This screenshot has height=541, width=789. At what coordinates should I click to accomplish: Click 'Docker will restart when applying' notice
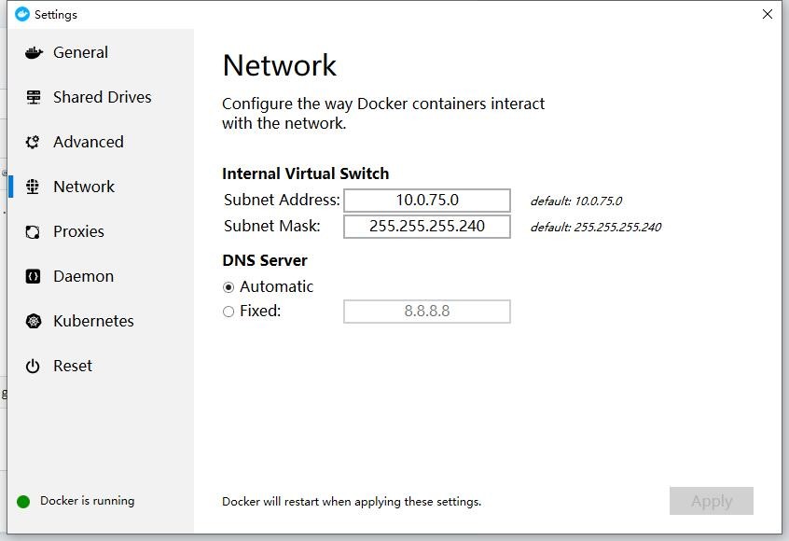click(352, 502)
